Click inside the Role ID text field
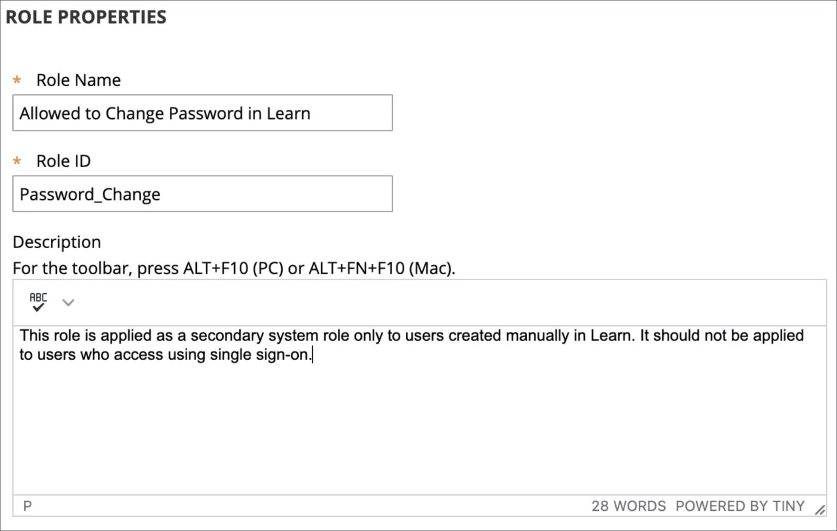Screen dimensions: 837x531 [203, 193]
